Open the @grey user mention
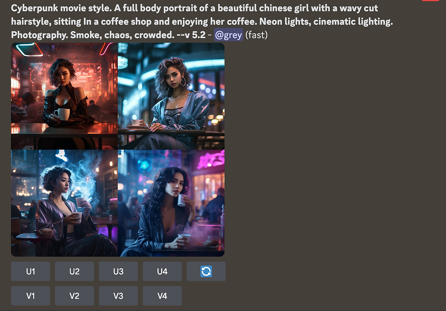The image size is (446, 311). 228,35
